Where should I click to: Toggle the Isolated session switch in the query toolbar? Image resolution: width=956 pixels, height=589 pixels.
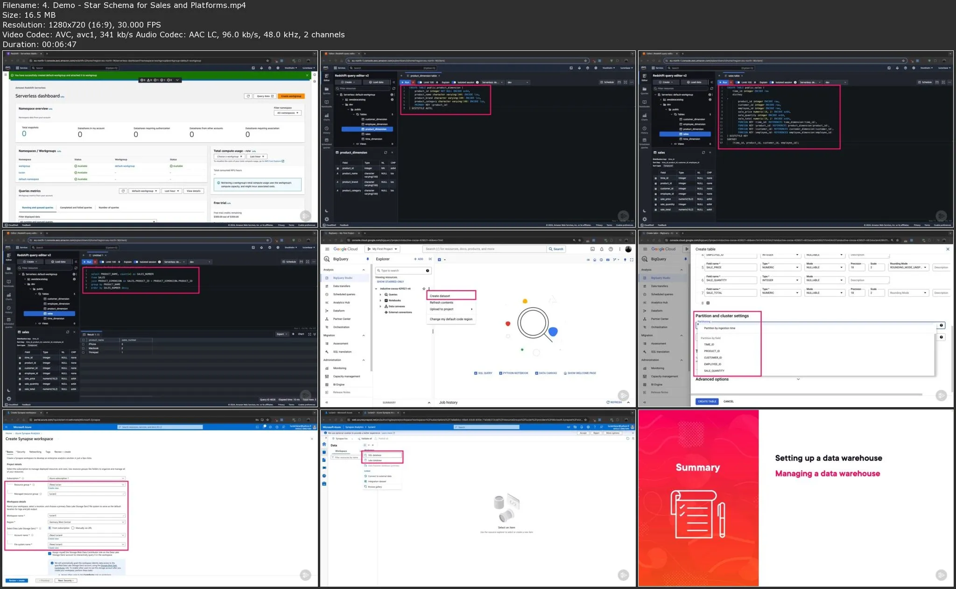(x=454, y=83)
